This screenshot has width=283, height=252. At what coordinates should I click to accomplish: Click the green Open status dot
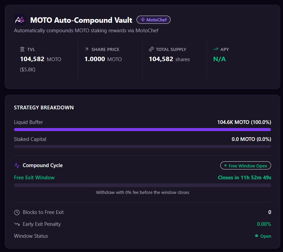pyautogui.click(x=256, y=236)
